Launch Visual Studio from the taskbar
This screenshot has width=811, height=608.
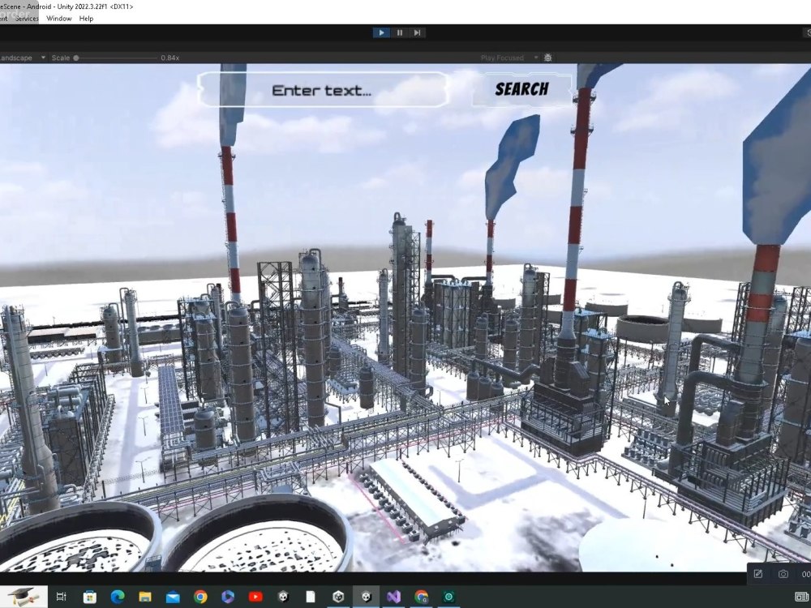(393, 597)
